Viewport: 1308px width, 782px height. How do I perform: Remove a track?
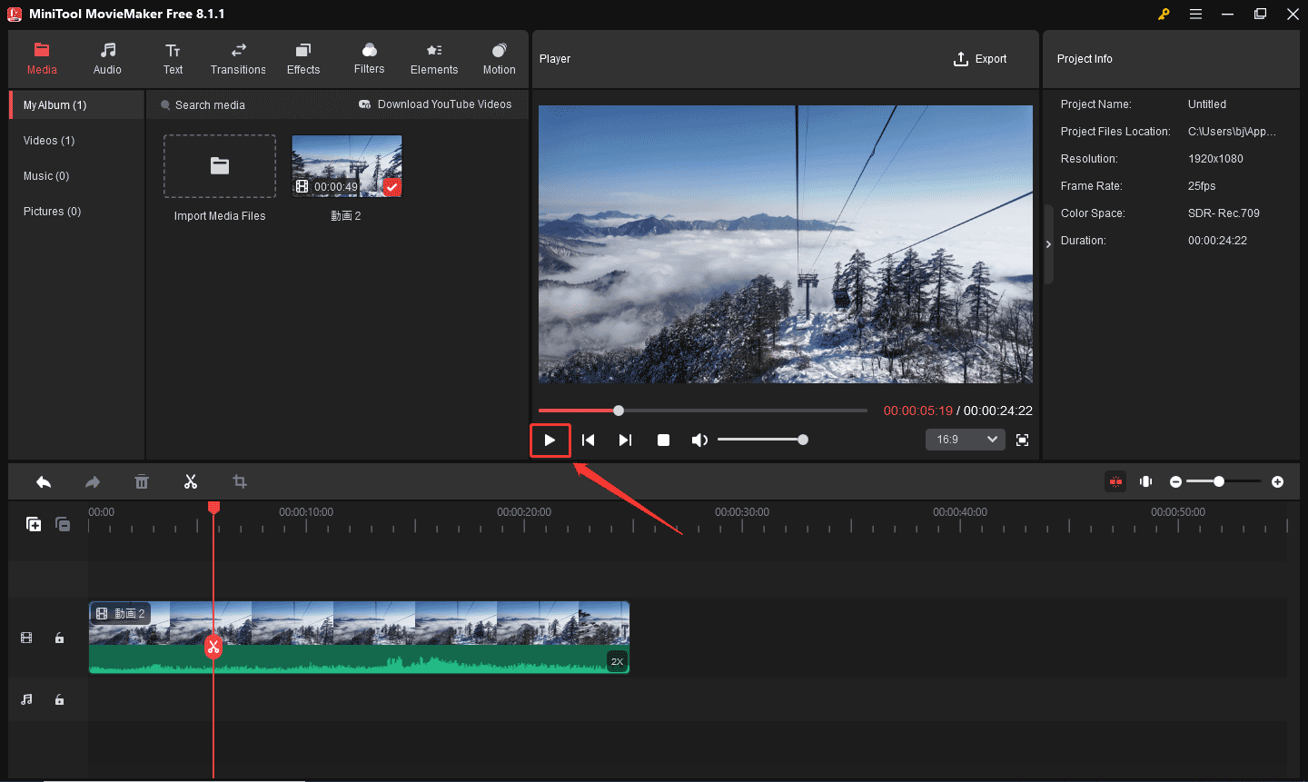[63, 524]
